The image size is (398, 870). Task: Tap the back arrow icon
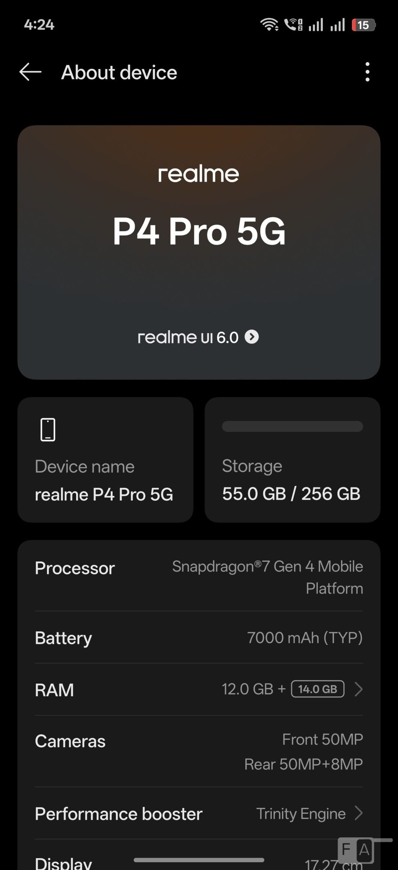pyautogui.click(x=30, y=72)
